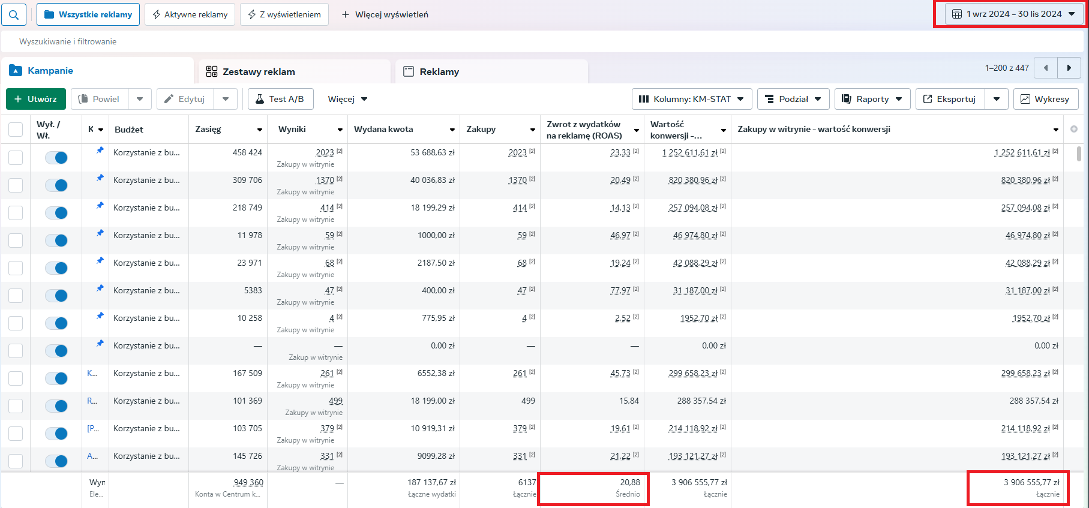The height and width of the screenshot is (508, 1089).
Task: Sort by Zakupy column arrow
Action: pos(533,130)
